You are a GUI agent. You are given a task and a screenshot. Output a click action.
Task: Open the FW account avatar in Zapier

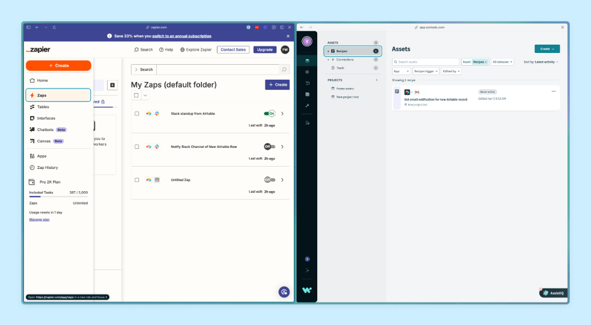click(x=285, y=50)
